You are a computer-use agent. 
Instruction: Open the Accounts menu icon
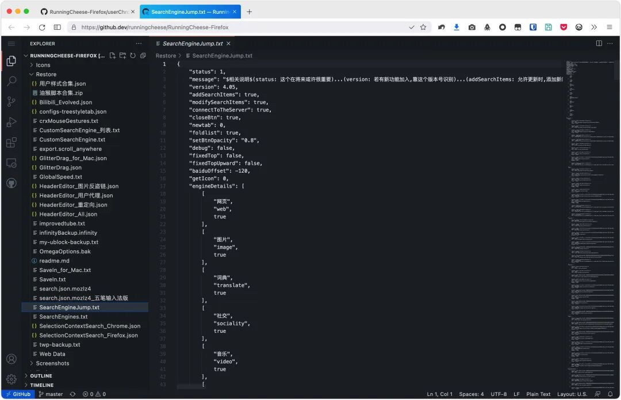[11, 359]
